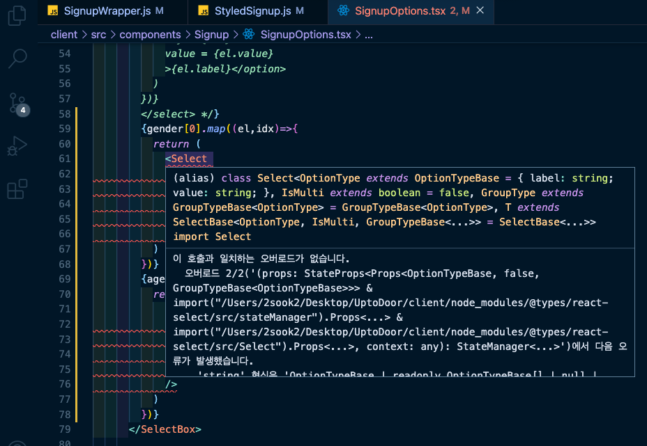Select client in the breadcrumb

pos(64,35)
